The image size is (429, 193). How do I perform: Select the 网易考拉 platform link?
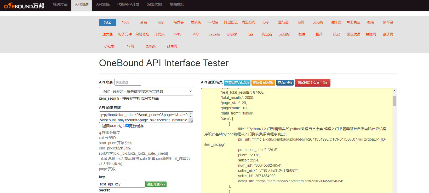tap(142, 34)
